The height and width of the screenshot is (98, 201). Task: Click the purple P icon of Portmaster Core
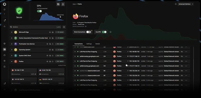pyautogui.click(x=16, y=44)
